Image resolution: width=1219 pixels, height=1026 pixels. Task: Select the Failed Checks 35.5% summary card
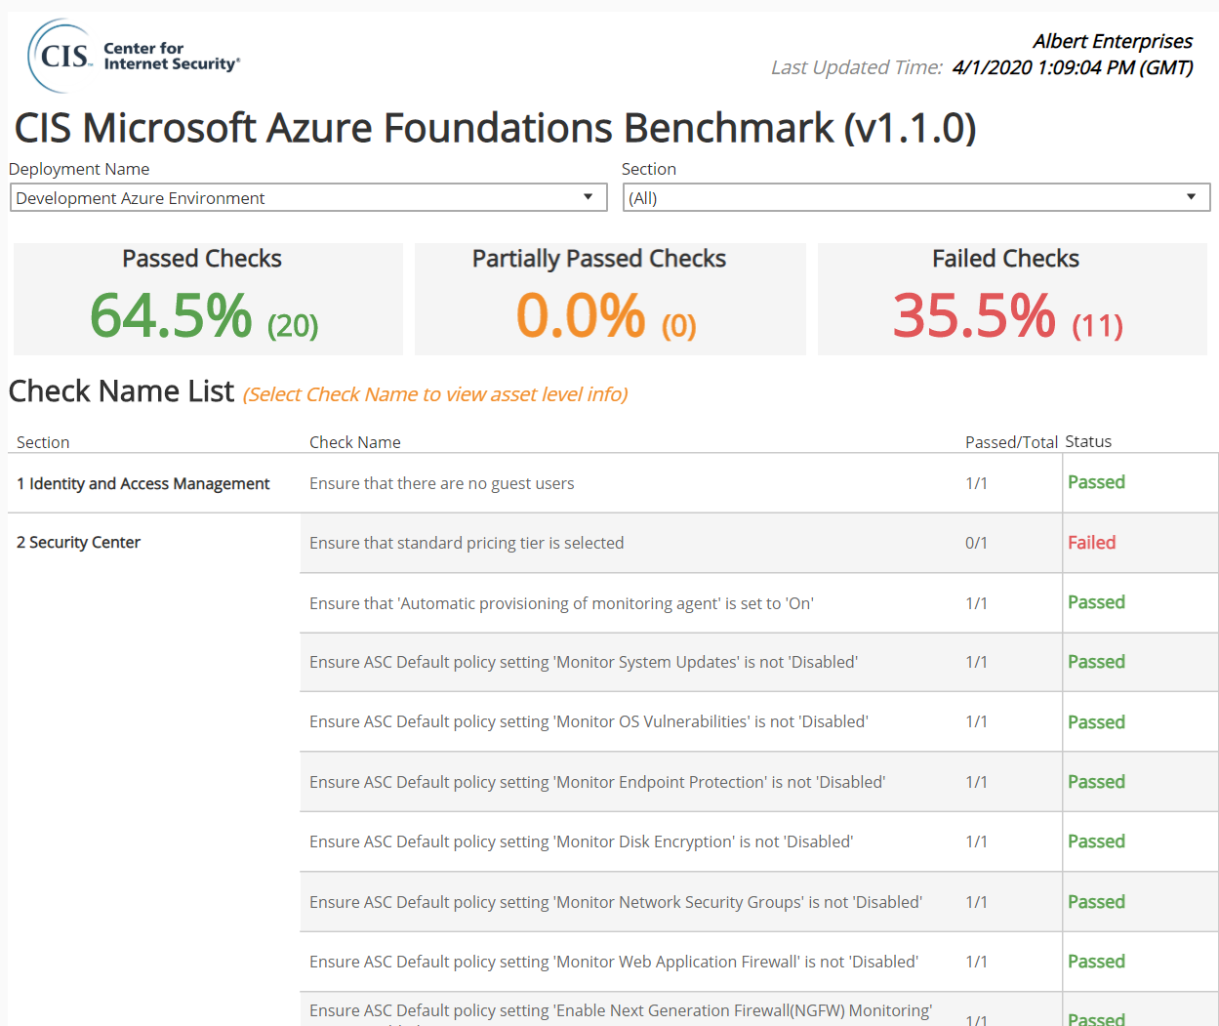coord(1012,299)
